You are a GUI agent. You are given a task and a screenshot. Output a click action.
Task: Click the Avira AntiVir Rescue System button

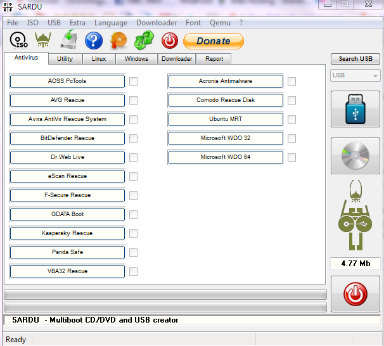point(67,119)
